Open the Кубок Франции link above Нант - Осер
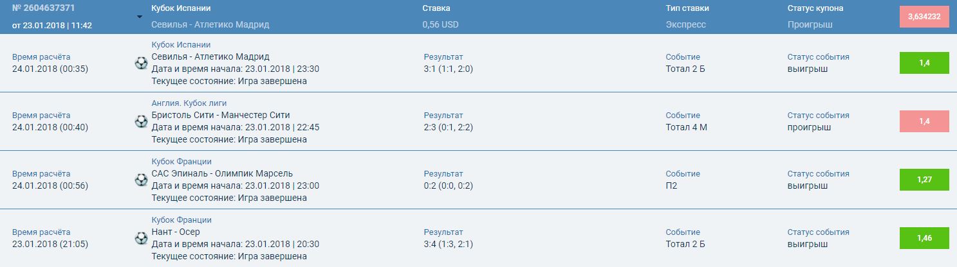957x267 pixels. tap(181, 220)
